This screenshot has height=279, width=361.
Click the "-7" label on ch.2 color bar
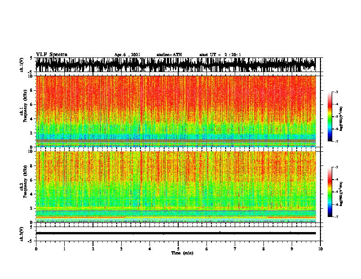click(336, 217)
